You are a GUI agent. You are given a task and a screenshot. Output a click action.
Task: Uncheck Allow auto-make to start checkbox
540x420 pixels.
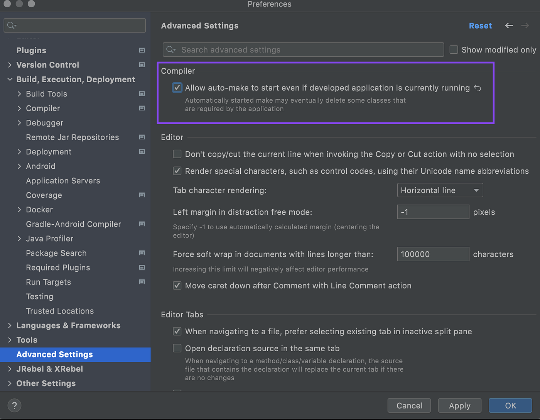pyautogui.click(x=177, y=88)
